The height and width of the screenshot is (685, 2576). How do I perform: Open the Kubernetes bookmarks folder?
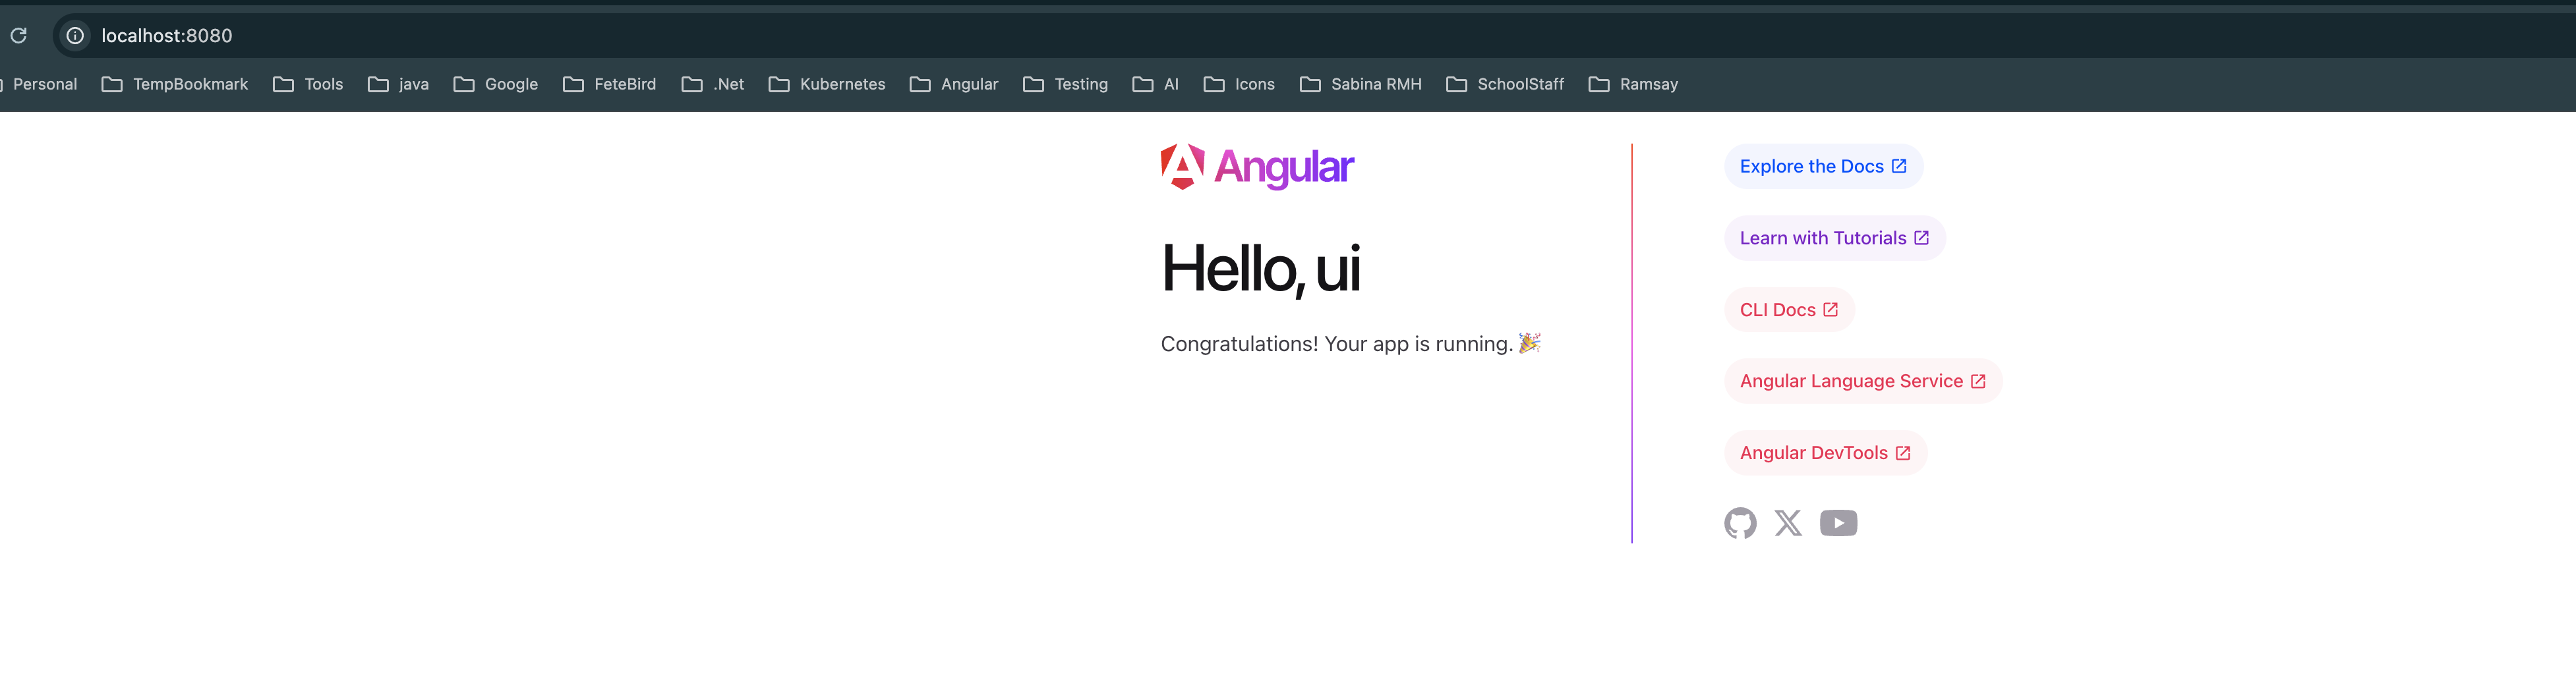coord(827,84)
